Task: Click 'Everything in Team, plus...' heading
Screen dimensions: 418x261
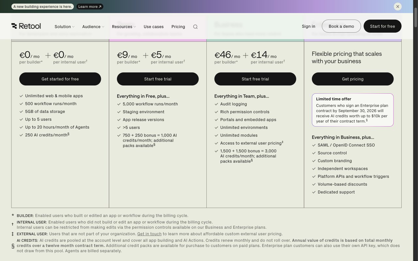Action: pyautogui.click(x=242, y=96)
